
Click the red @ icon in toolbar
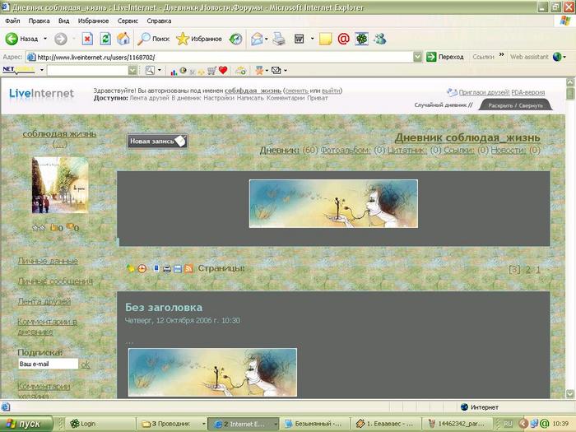343,39
